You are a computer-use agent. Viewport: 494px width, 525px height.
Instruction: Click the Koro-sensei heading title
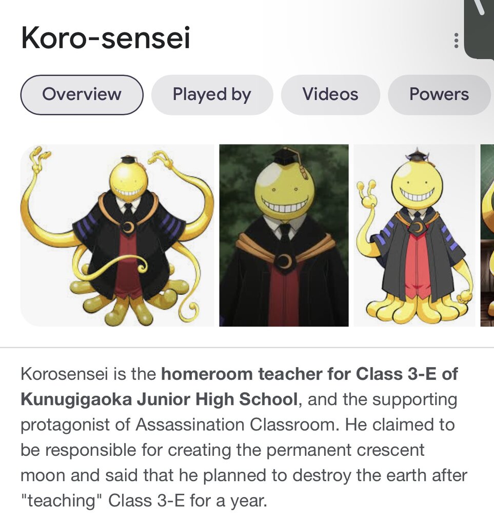click(x=106, y=38)
